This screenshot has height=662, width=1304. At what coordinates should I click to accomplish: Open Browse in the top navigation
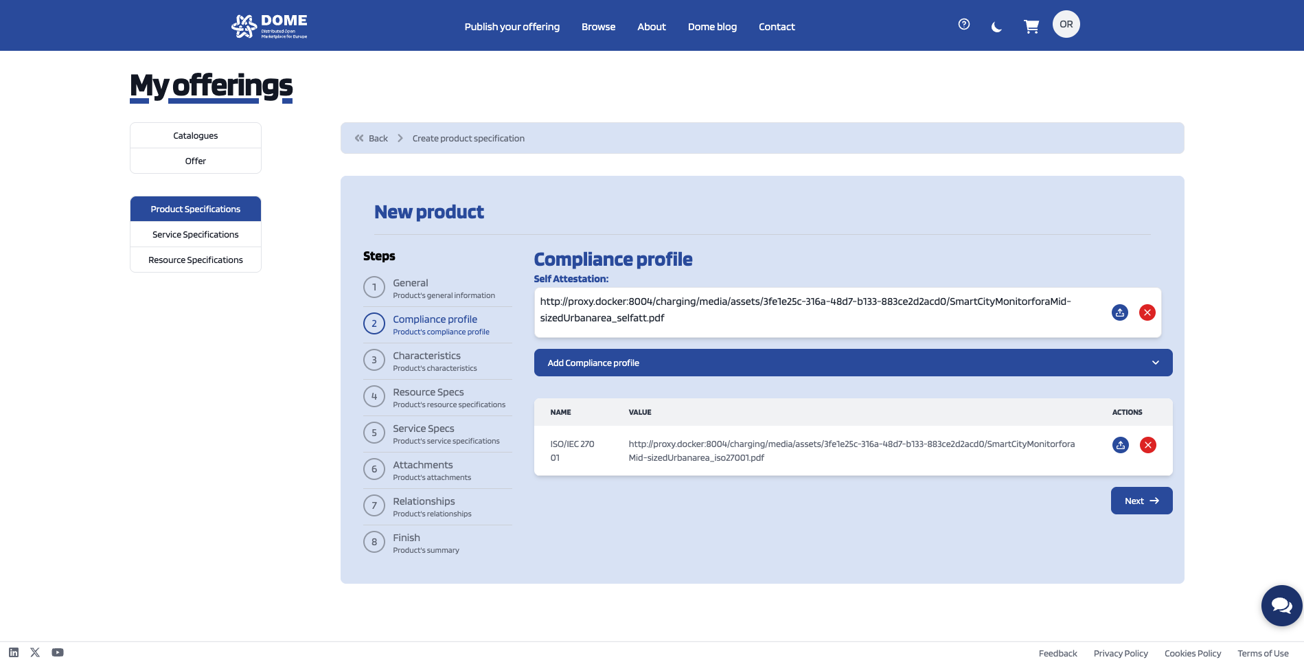click(598, 27)
